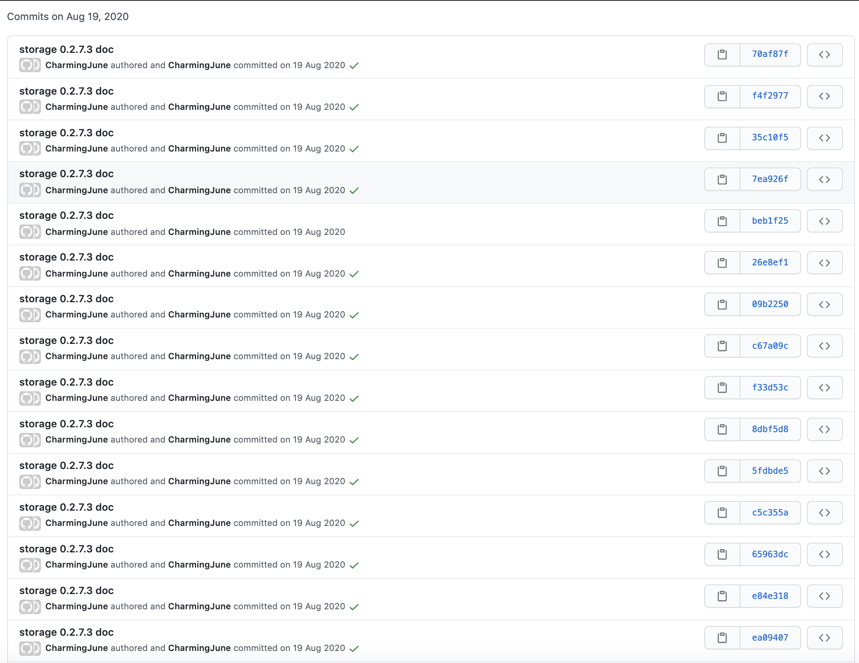Screen dimensions: 859x663
Task: Show the status check for commit e84e318
Action: (x=354, y=607)
